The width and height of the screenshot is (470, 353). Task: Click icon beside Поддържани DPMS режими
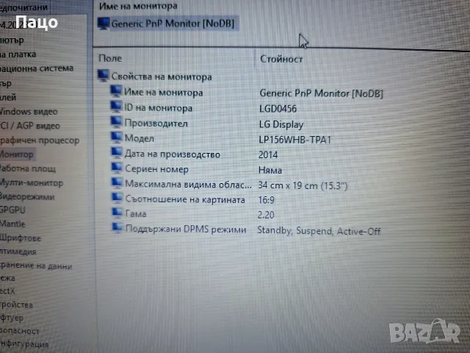pyautogui.click(x=117, y=227)
